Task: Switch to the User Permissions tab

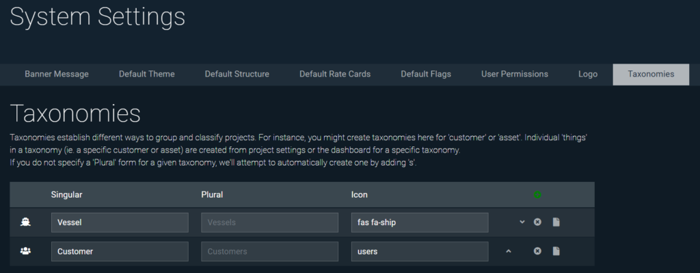Action: click(x=515, y=74)
